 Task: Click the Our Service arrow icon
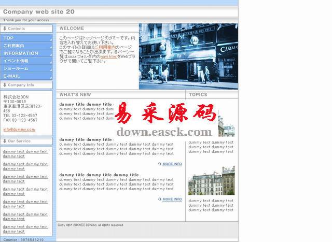click(x=5, y=141)
